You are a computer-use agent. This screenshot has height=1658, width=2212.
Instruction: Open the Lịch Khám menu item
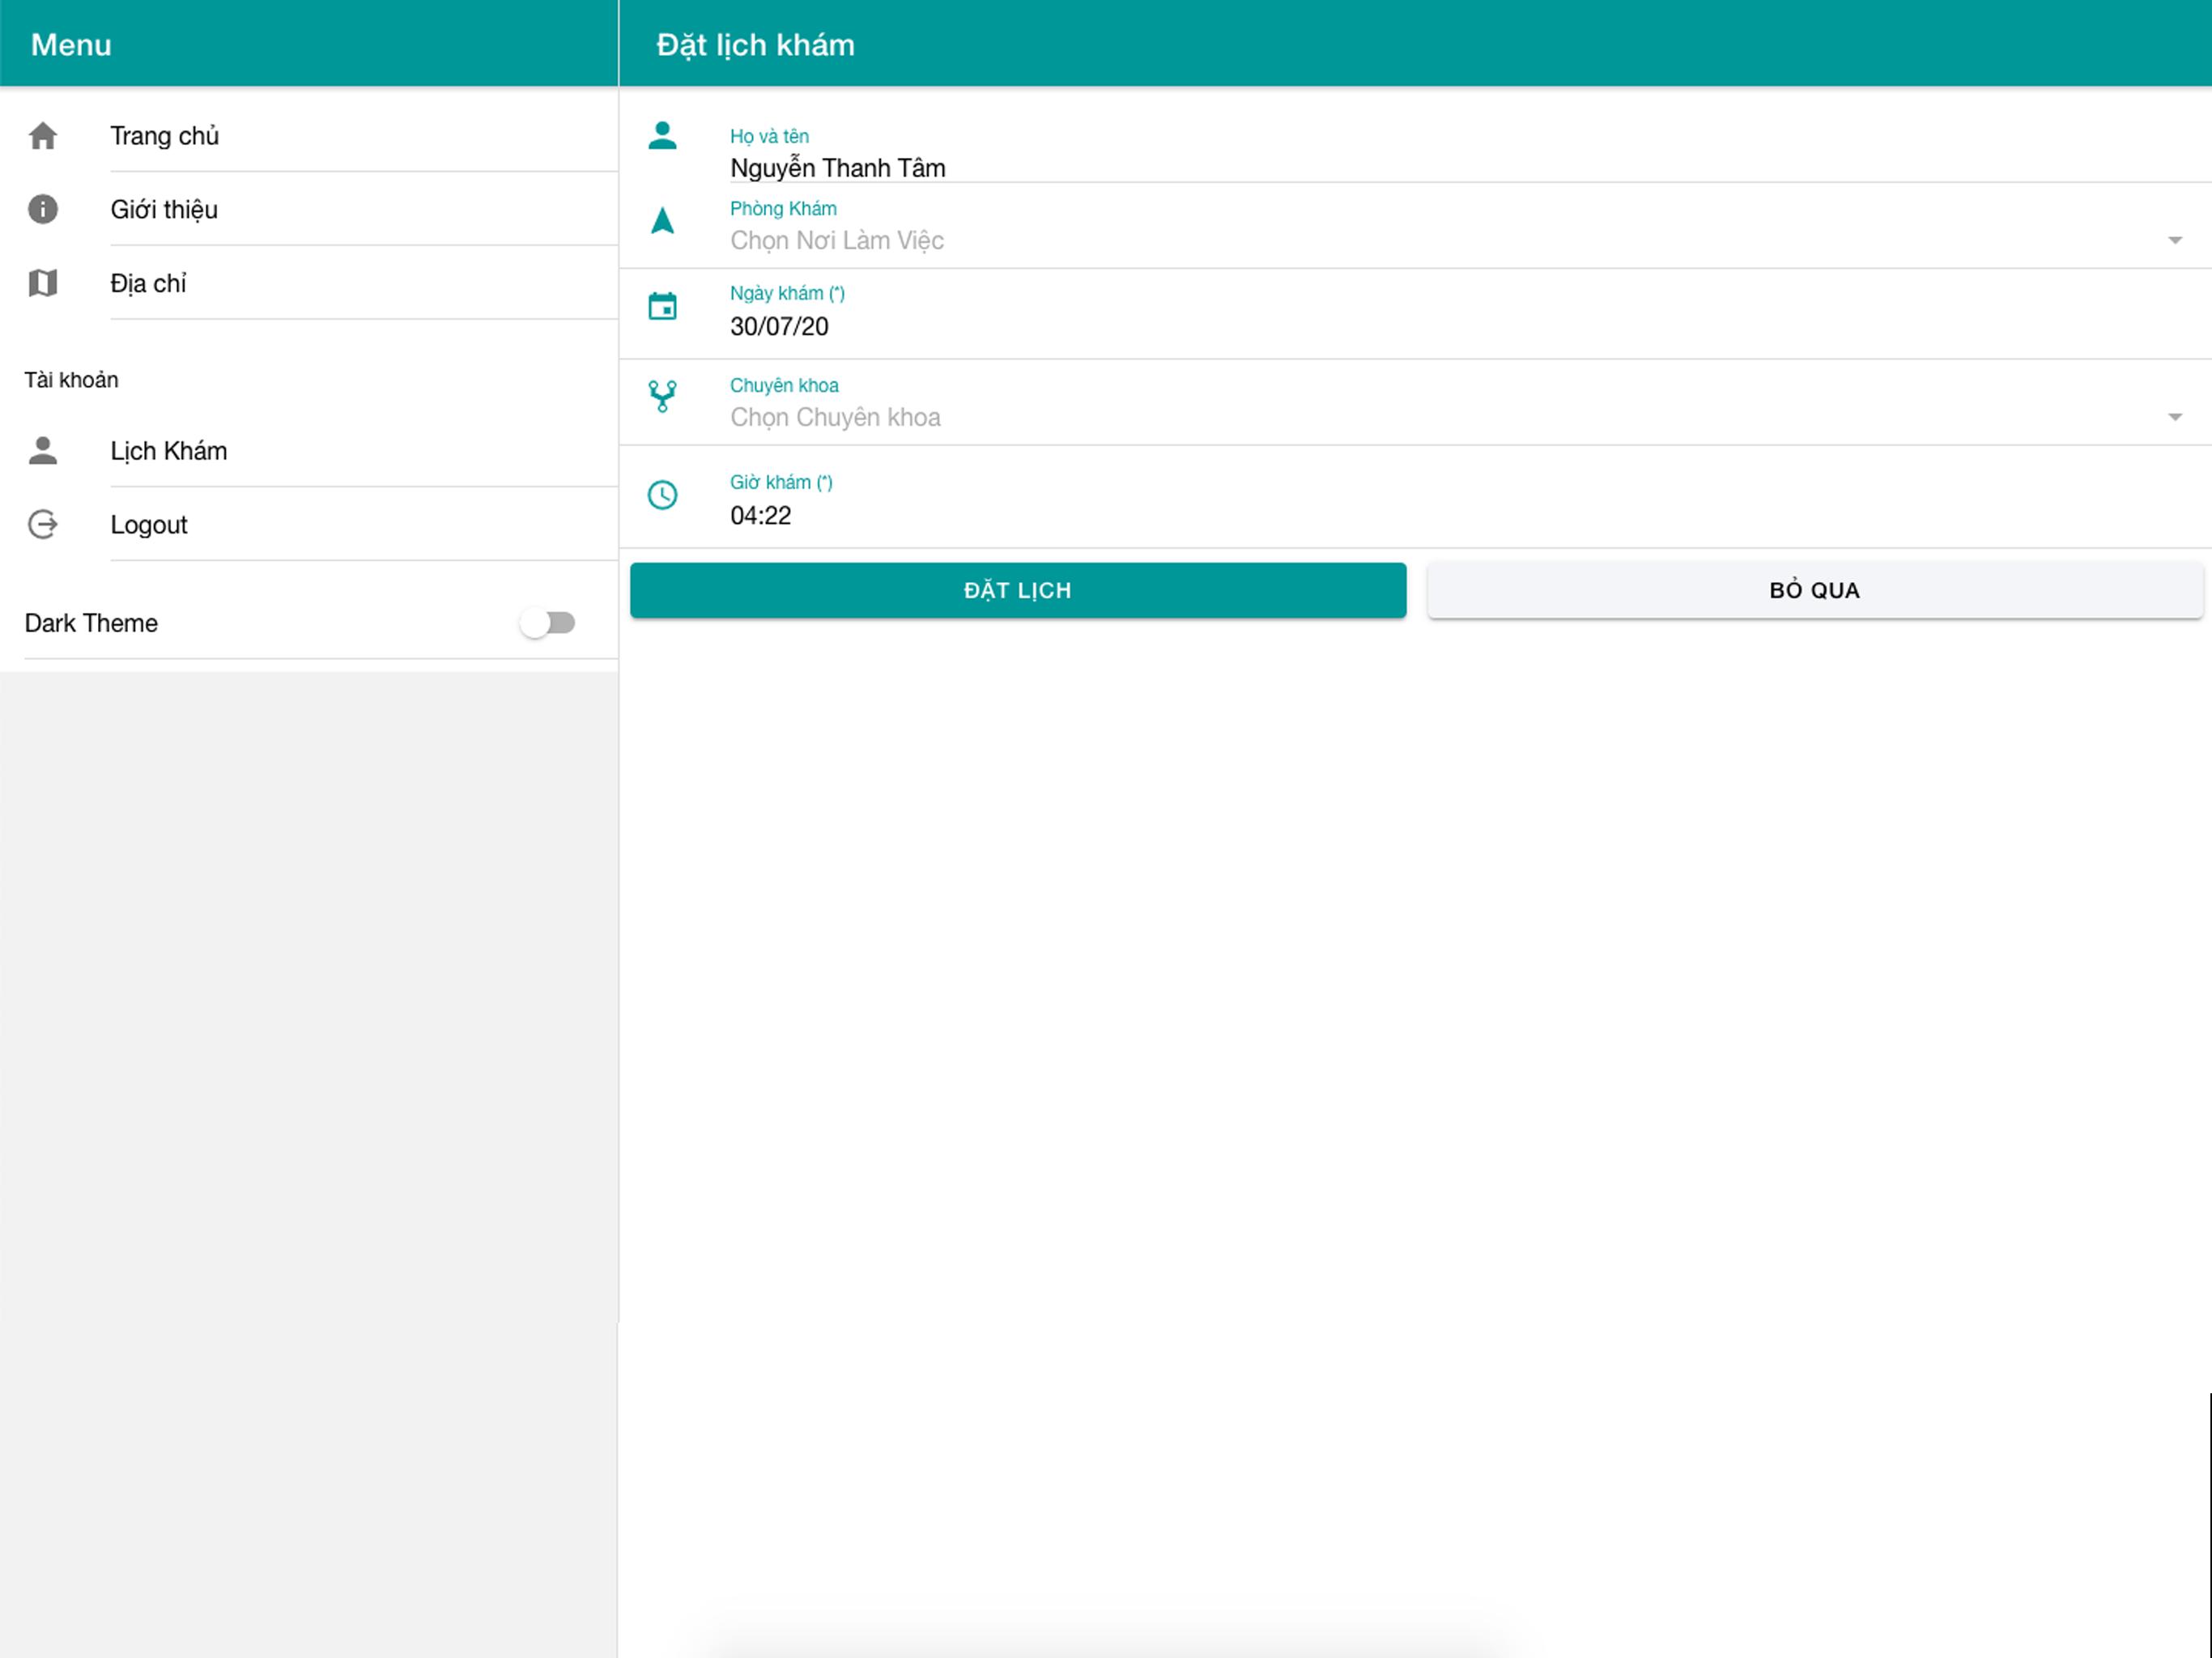(x=309, y=451)
